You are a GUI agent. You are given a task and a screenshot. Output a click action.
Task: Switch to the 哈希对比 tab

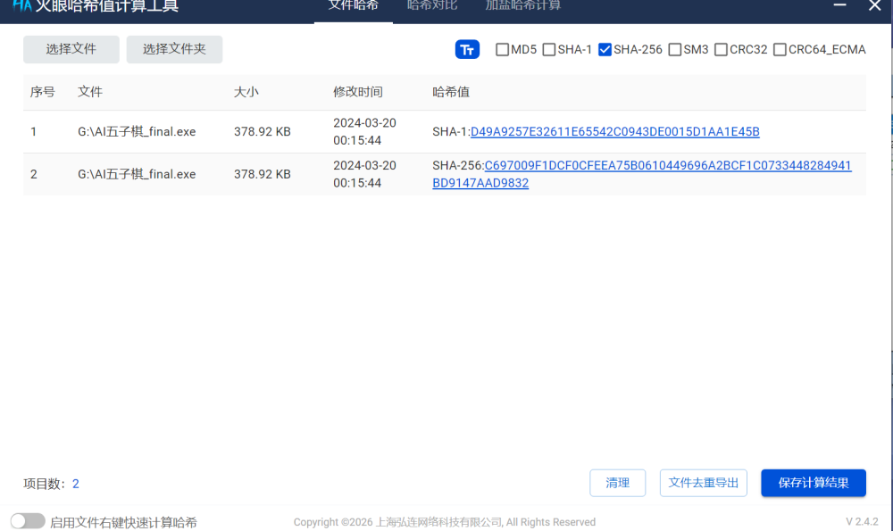click(432, 5)
